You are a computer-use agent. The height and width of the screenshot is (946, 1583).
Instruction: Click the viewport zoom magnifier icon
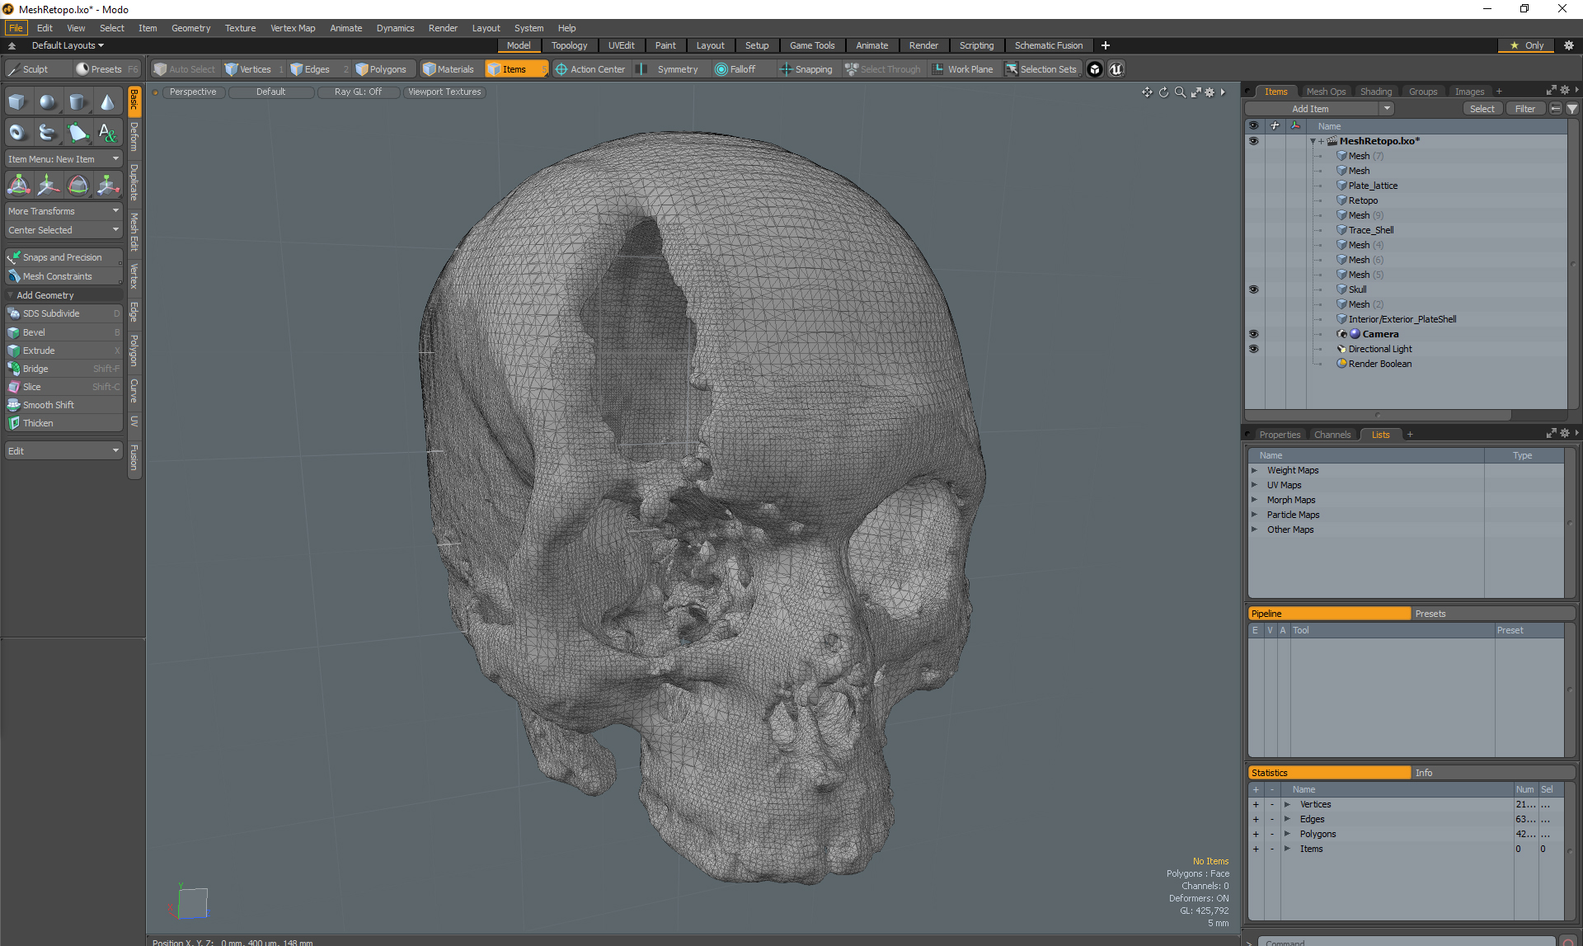1180,92
